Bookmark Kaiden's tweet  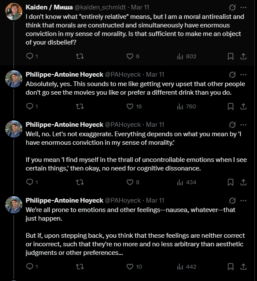pos(230,56)
